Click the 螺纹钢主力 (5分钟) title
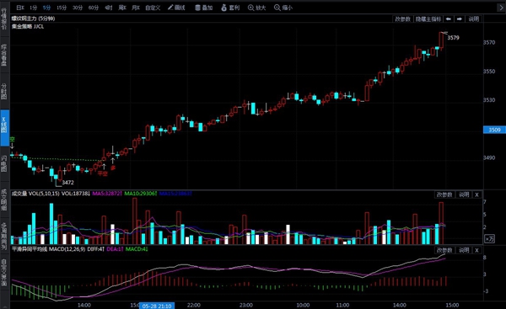This screenshot has height=309, width=506. (33, 19)
